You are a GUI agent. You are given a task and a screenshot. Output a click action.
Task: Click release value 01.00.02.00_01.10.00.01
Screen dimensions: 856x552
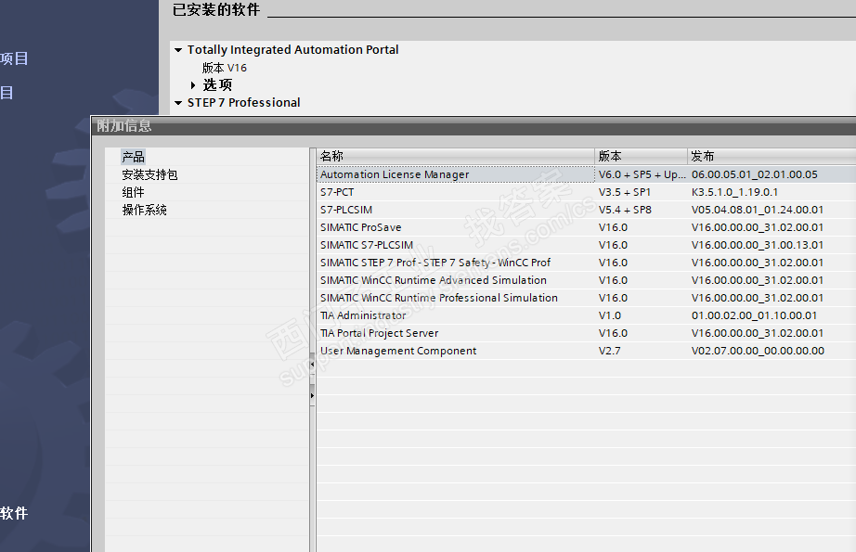point(754,315)
